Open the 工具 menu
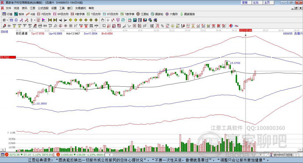Screen dimensions: 303x163 tap(62, 8)
